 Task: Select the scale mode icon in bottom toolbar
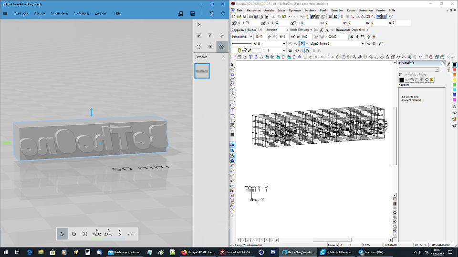click(x=85, y=234)
